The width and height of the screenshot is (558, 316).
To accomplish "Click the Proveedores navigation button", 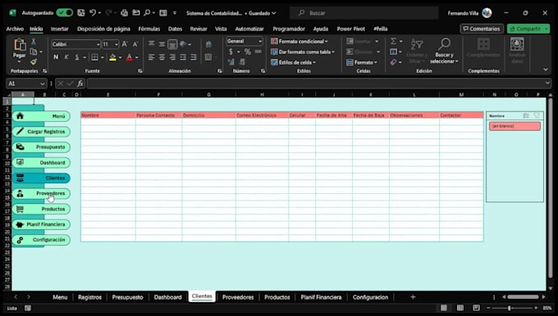I will [x=41, y=193].
